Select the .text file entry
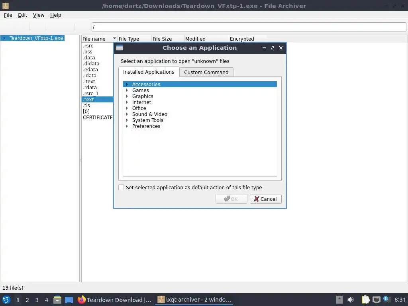The height and width of the screenshot is (306, 408). point(97,99)
